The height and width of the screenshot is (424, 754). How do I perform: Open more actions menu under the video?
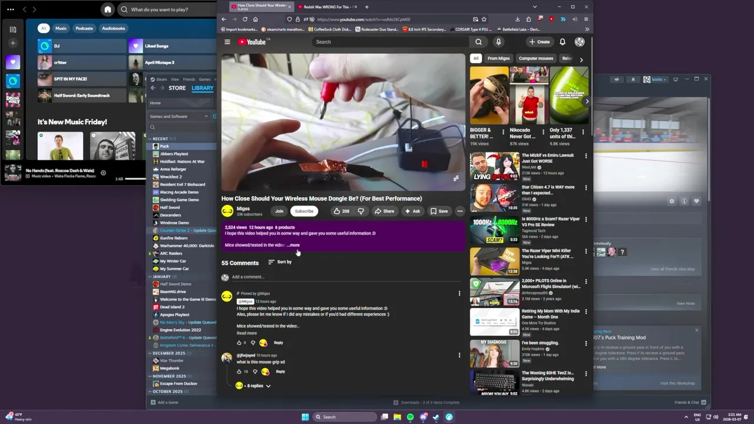point(459,211)
